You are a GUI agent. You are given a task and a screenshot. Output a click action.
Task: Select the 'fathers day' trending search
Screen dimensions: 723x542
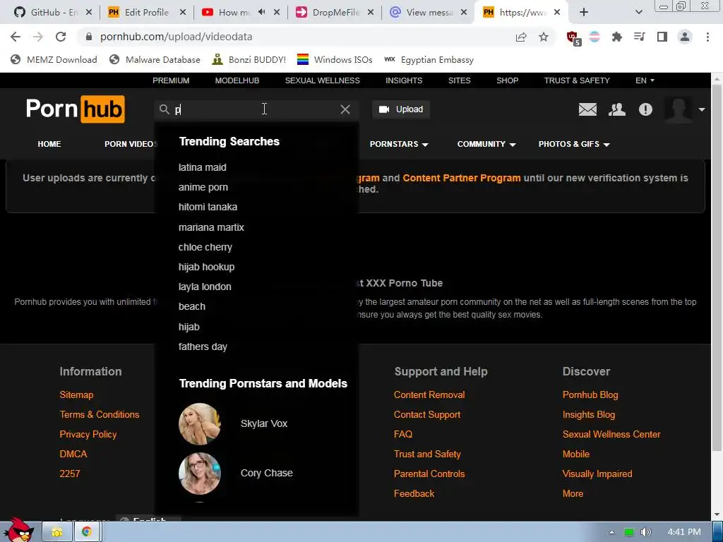point(203,347)
